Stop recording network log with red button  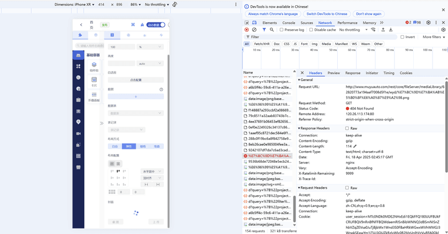[x=246, y=29]
